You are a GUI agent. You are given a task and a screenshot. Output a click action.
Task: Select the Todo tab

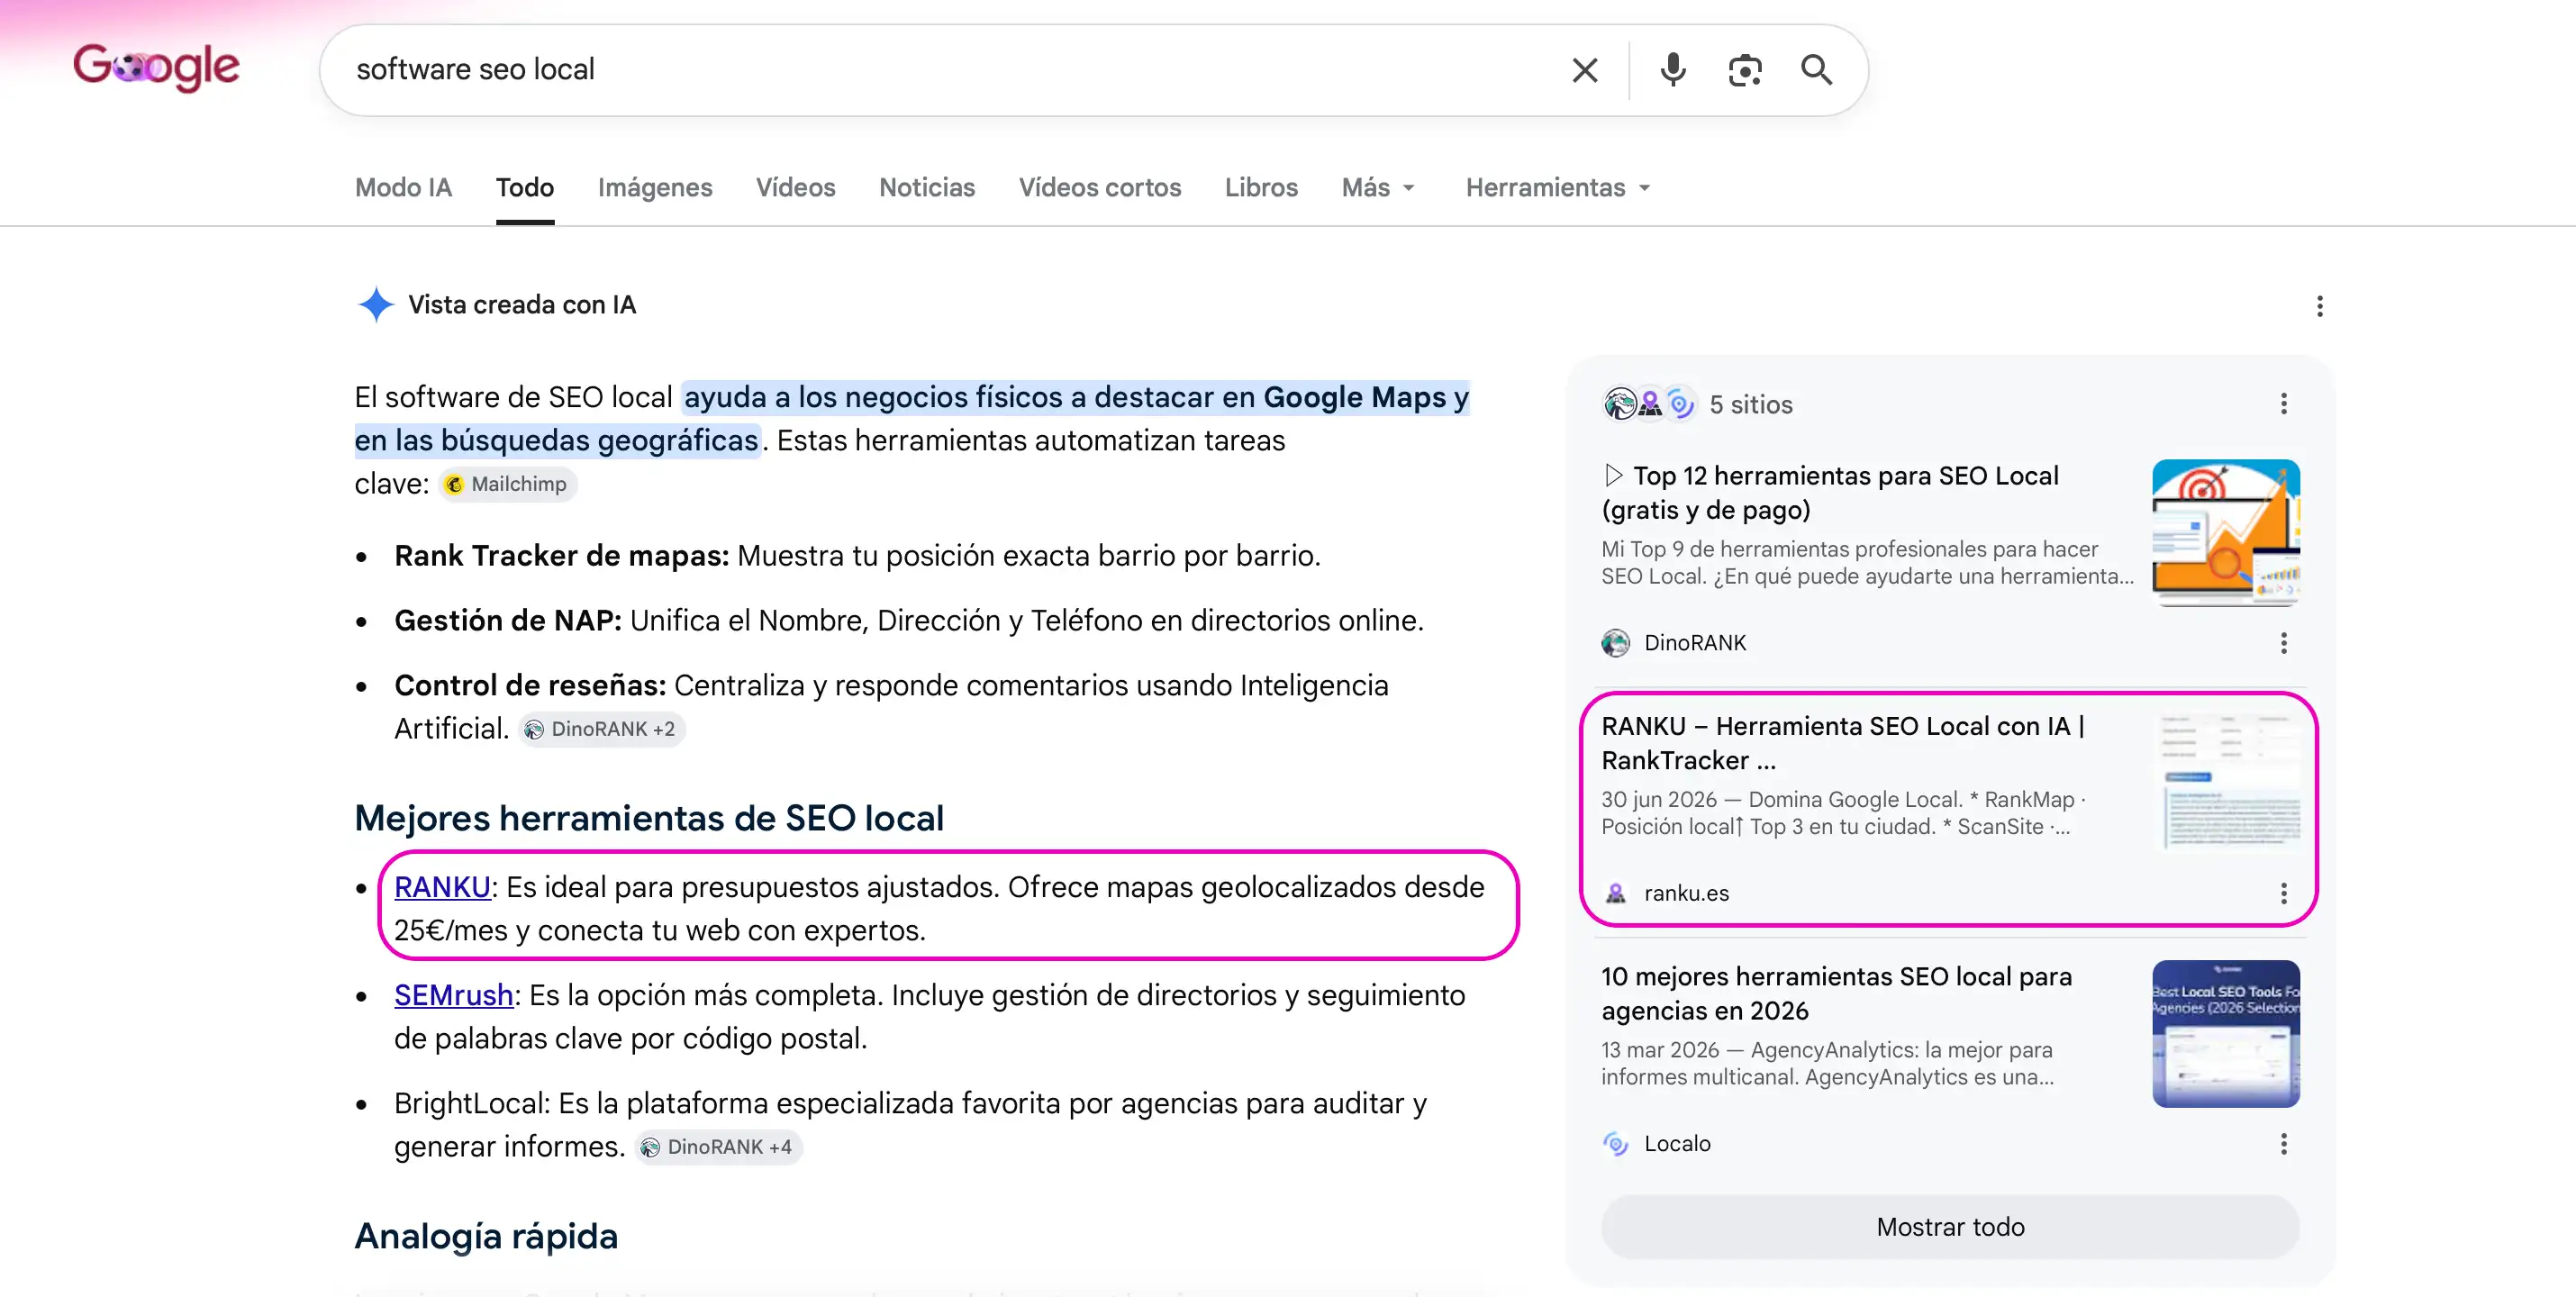525,187
